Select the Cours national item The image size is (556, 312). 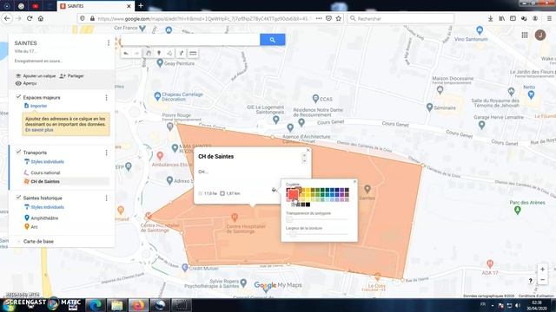click(45, 172)
